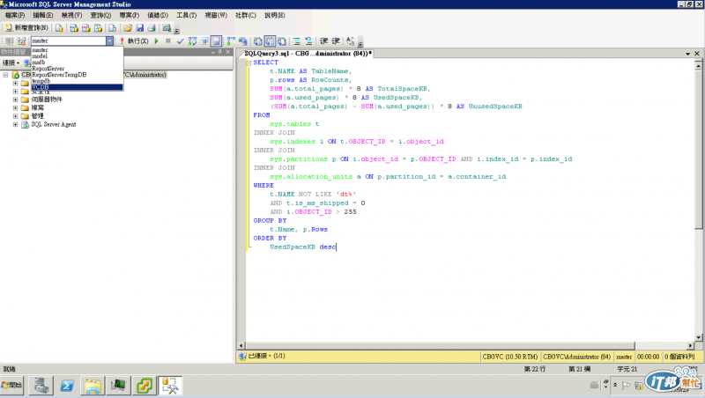Click the Print icon in toolbar
Viewport: 705px width, 398px height.
[x=152, y=28]
